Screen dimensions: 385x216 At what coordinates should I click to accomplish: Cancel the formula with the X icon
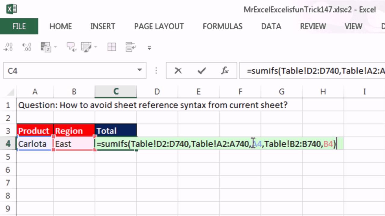178,71
